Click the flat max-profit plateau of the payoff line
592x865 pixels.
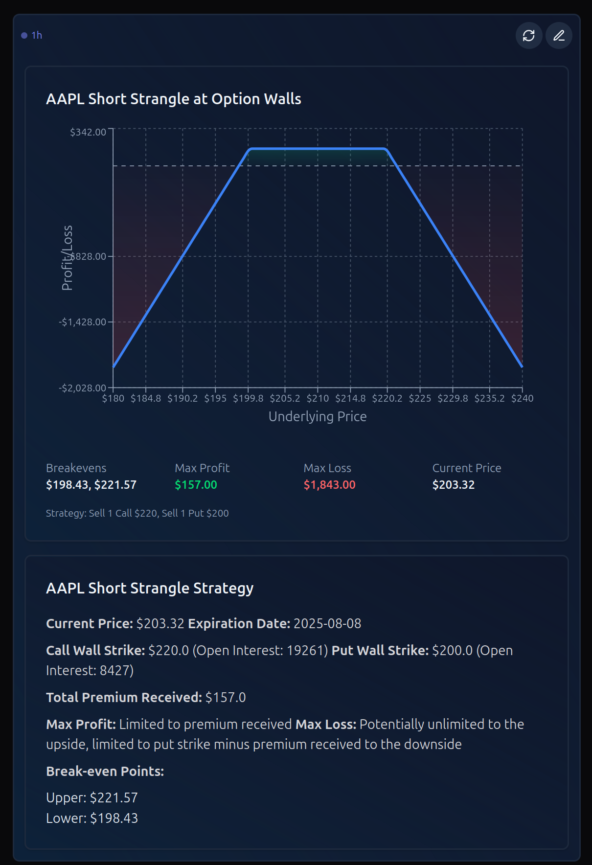pos(318,148)
